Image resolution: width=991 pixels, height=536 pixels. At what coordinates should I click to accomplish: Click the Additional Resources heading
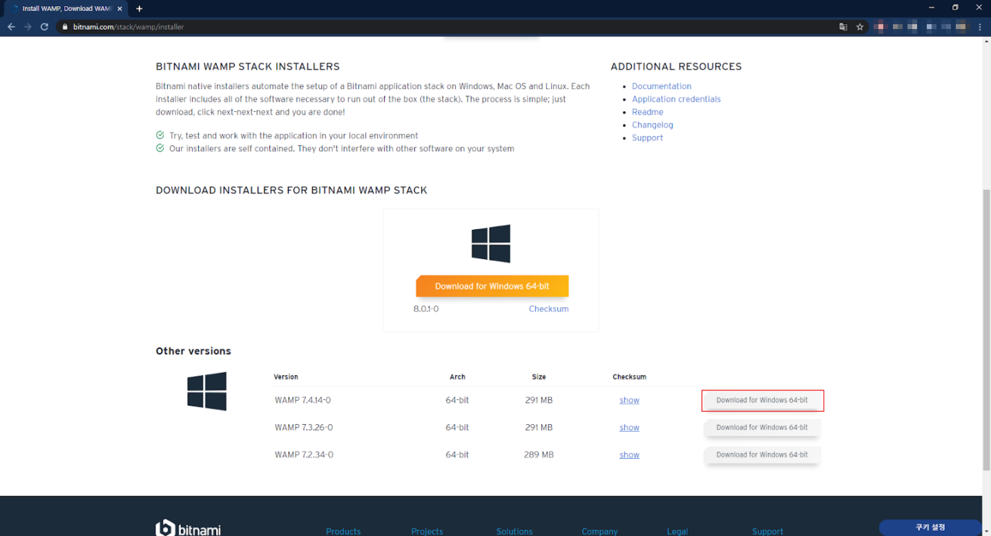pyautogui.click(x=676, y=67)
